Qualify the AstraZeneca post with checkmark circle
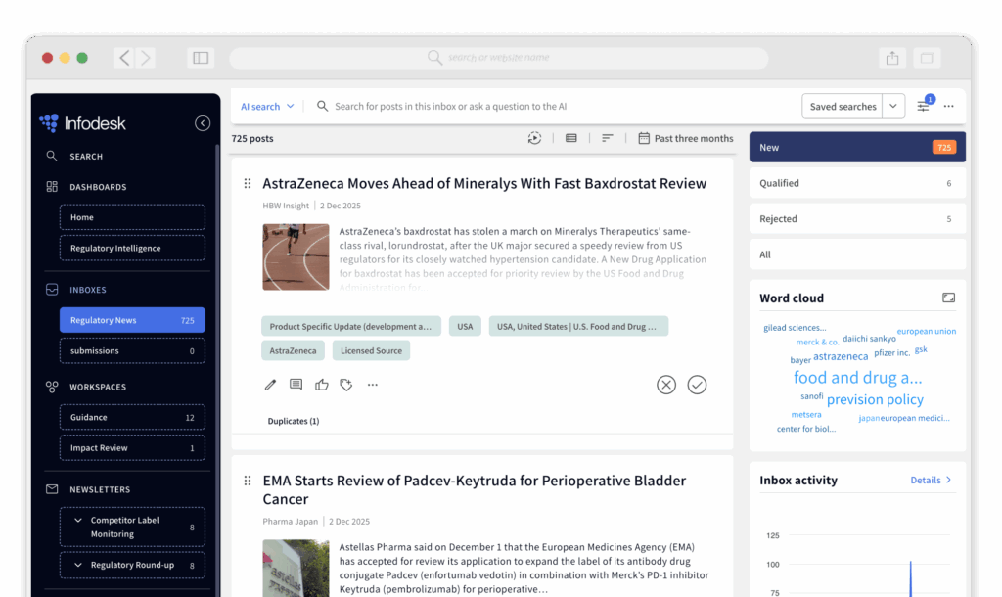1002x597 pixels. tap(697, 385)
